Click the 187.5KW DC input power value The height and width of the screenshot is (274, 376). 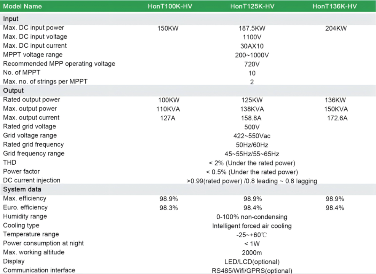coord(252,29)
